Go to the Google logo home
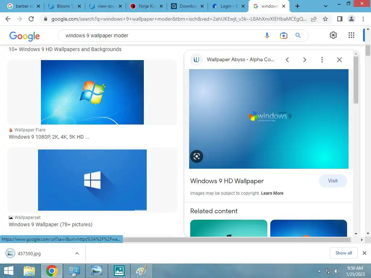Viewport: 371px width, 278px height. (25, 36)
